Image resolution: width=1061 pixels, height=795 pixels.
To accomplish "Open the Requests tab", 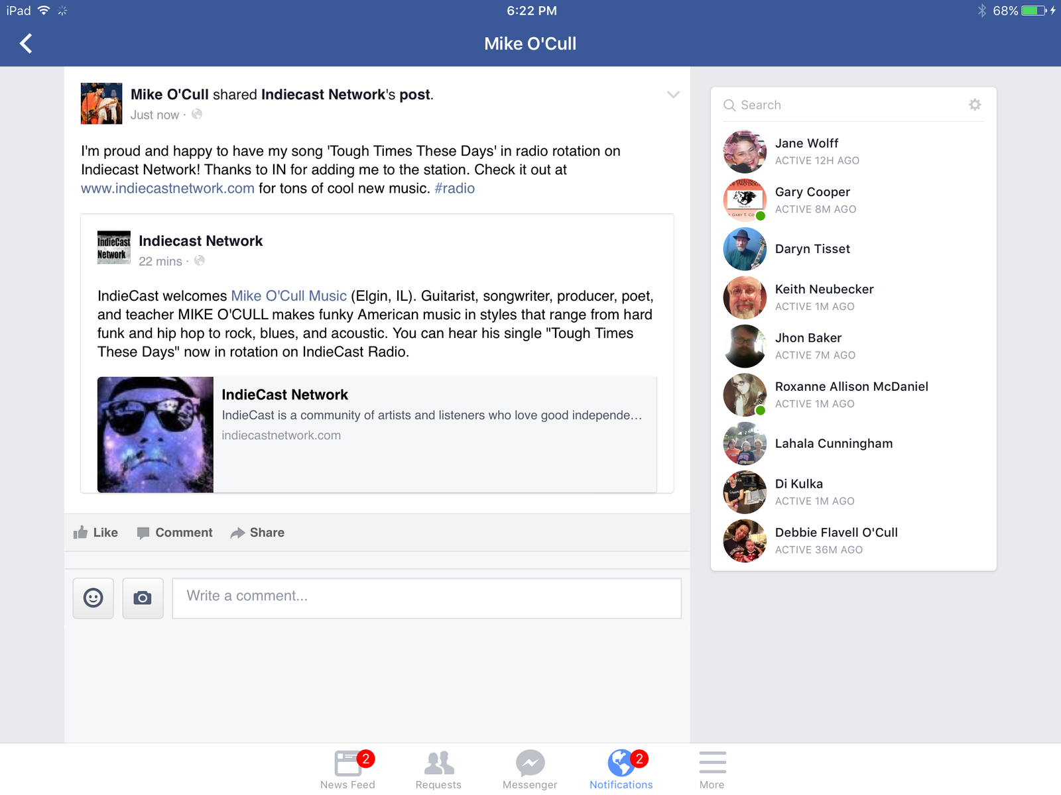I will pyautogui.click(x=438, y=770).
